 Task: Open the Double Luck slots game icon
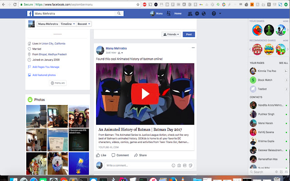click(257, 49)
